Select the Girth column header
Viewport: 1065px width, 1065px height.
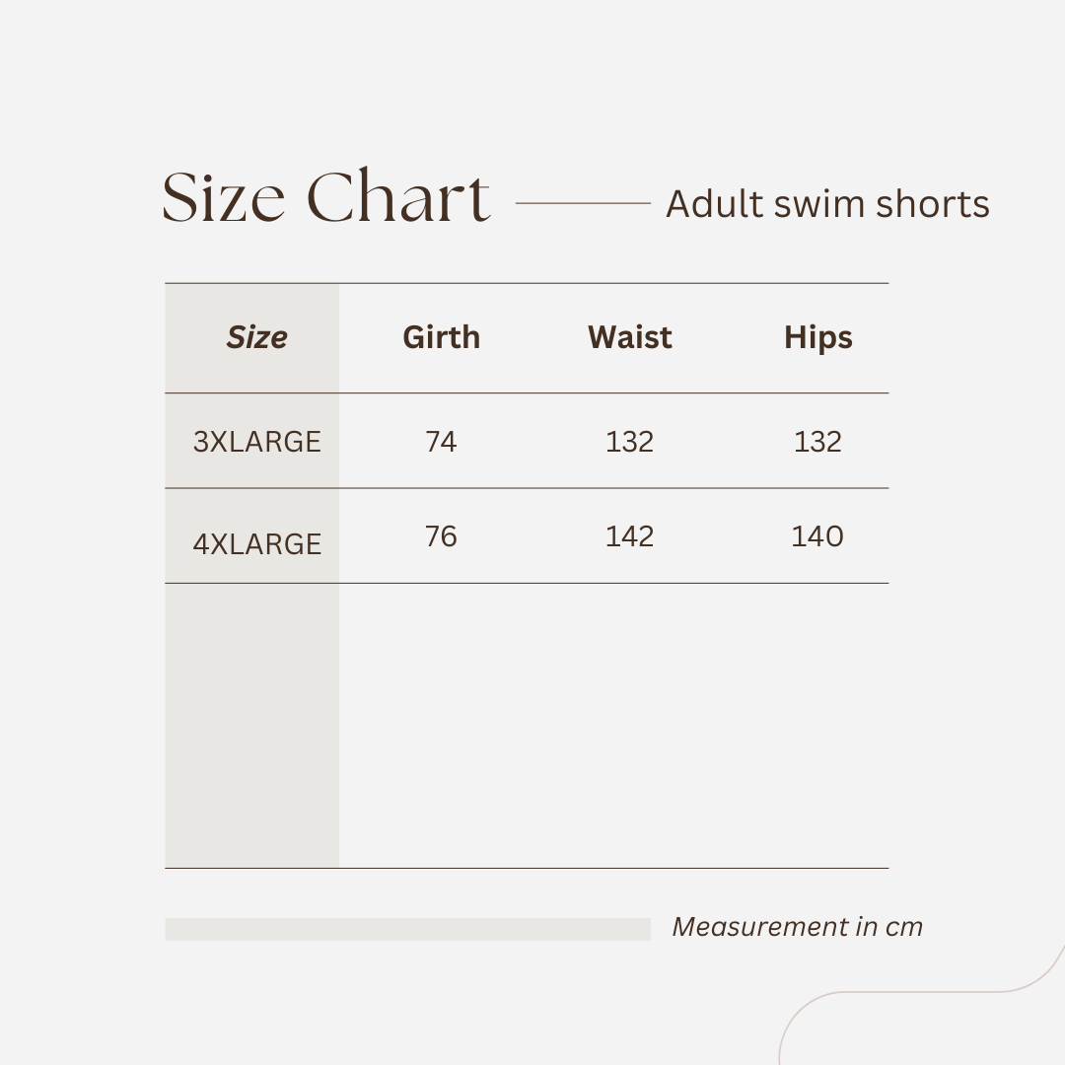(x=441, y=337)
